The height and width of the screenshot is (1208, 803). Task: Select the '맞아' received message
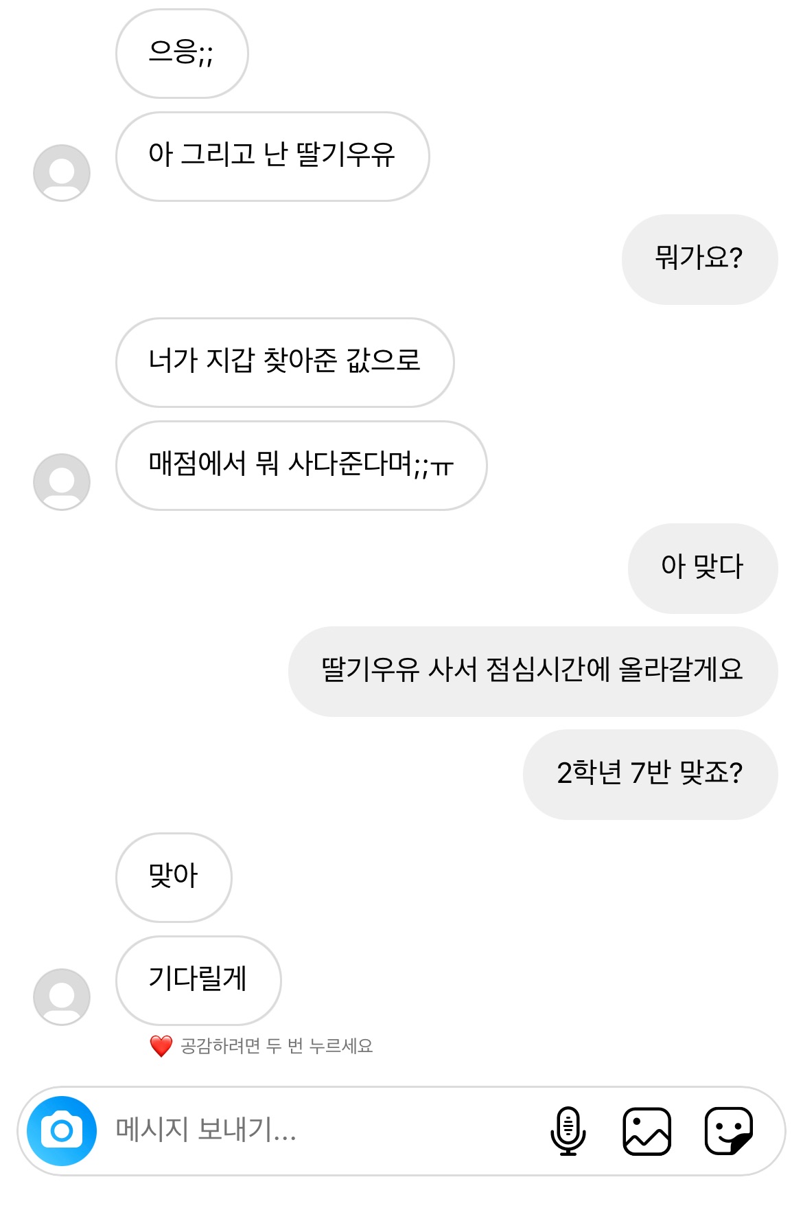(x=174, y=877)
